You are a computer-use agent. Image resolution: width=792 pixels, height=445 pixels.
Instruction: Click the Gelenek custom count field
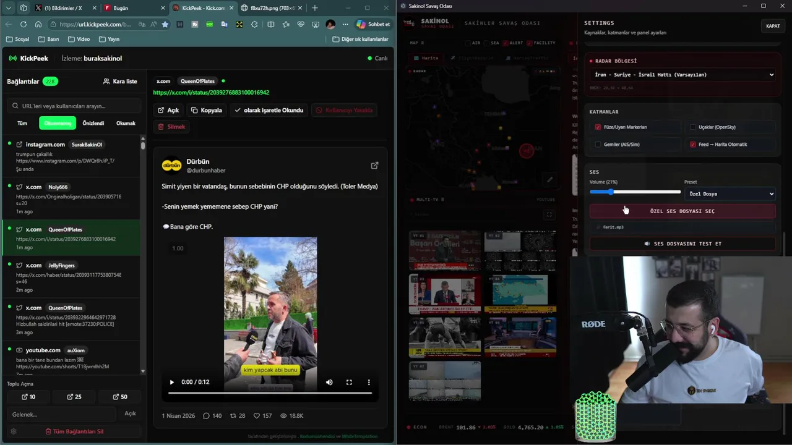61,414
